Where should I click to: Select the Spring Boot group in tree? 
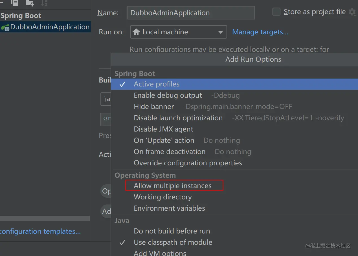pos(21,16)
